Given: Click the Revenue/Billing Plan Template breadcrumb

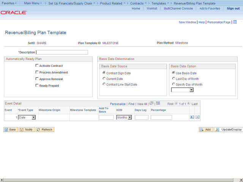Looking at the screenshot, I should pos(195,3).
